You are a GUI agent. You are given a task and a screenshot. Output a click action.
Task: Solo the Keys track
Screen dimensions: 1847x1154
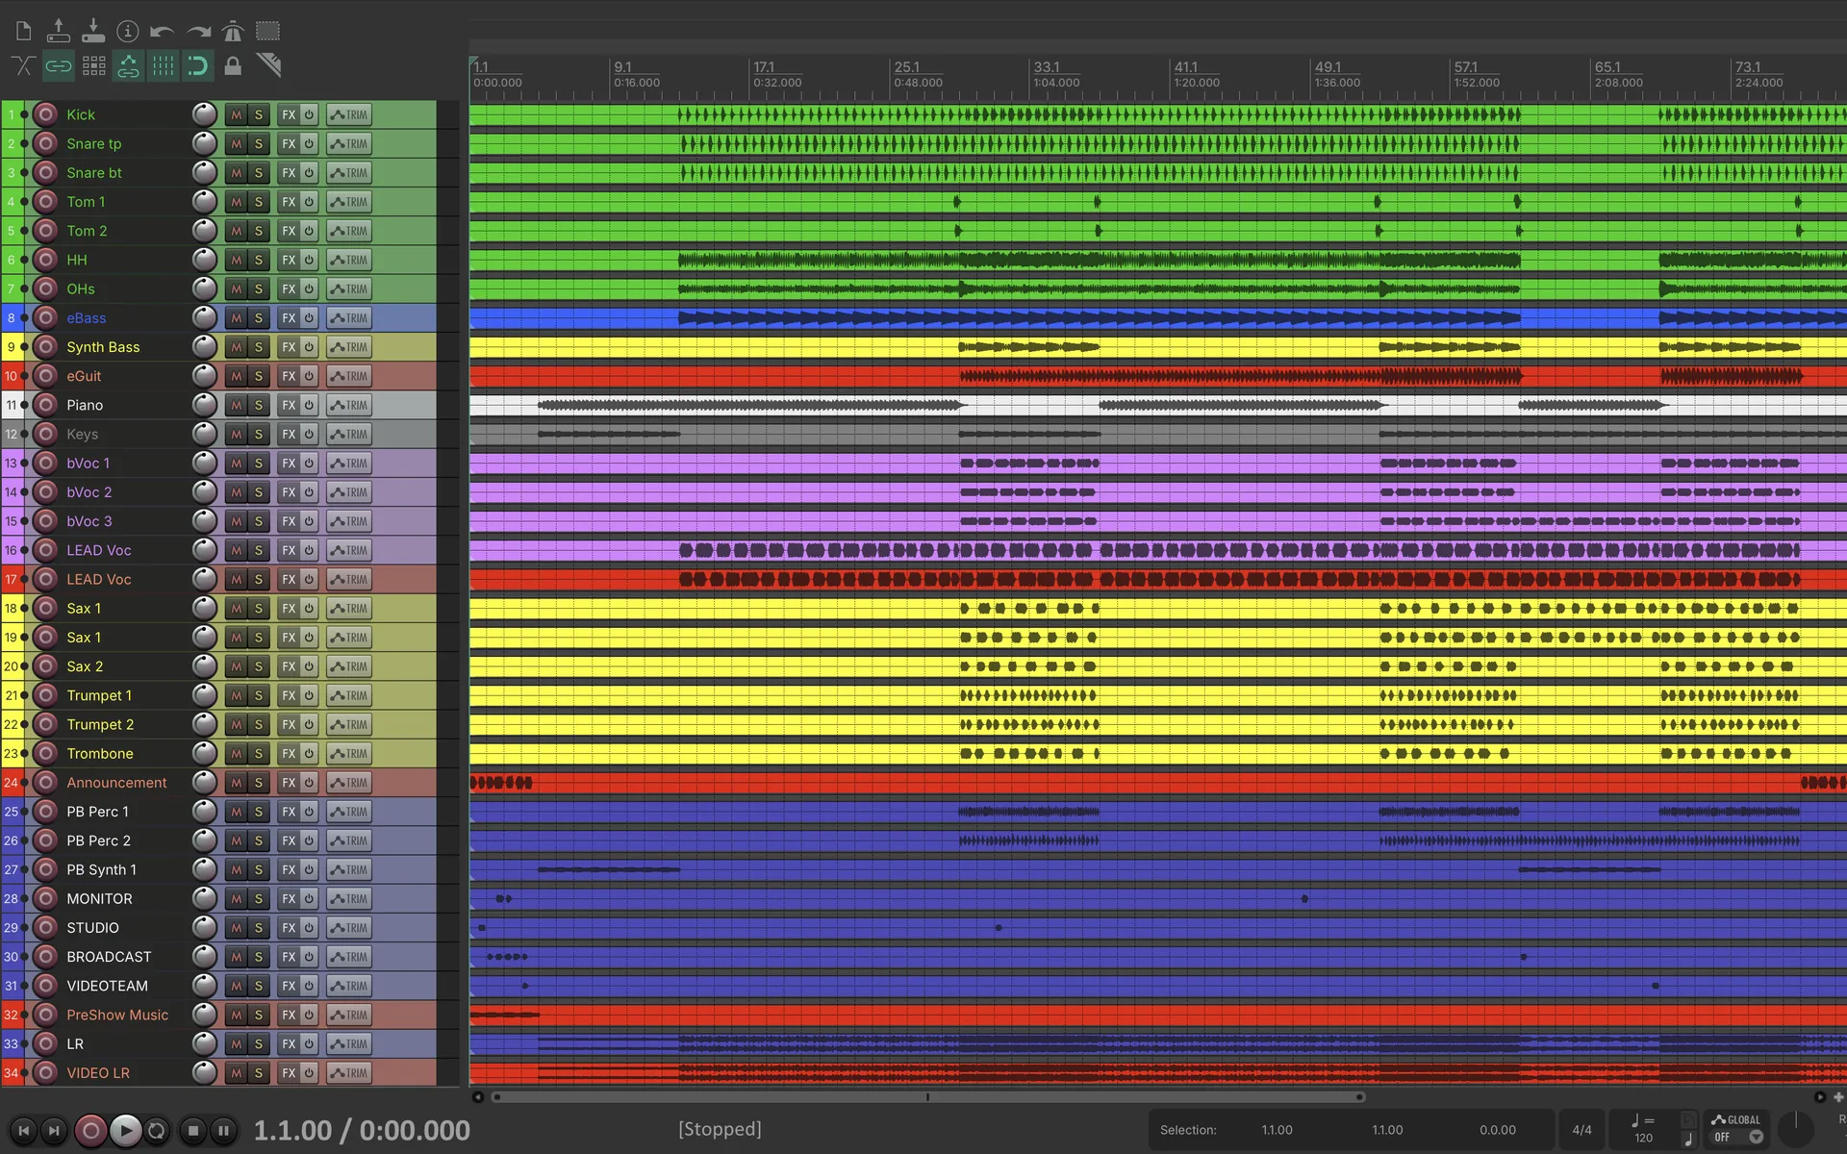pyautogui.click(x=258, y=434)
